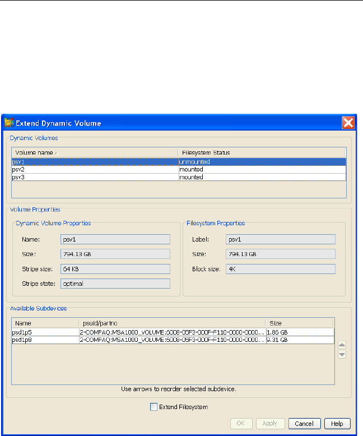
Task: Select subdevice psd1p8 in the list
Action: coord(45,340)
